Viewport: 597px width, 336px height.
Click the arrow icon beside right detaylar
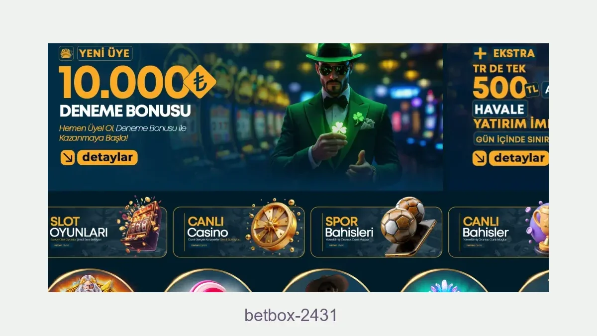coord(480,158)
